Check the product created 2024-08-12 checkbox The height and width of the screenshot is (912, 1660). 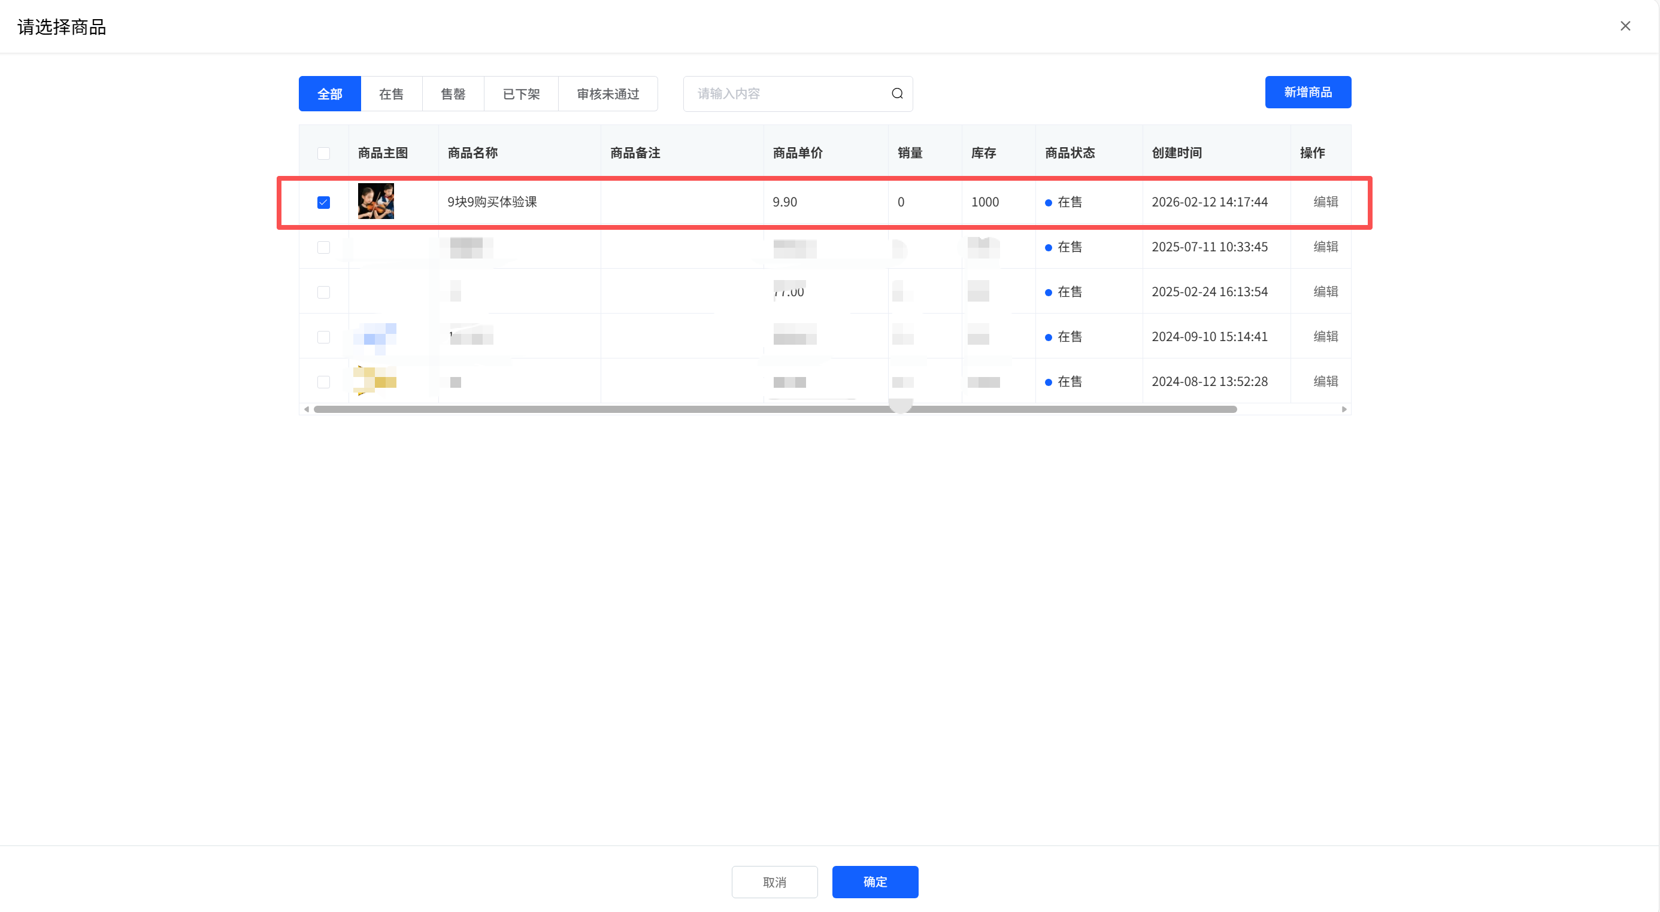[x=323, y=382]
